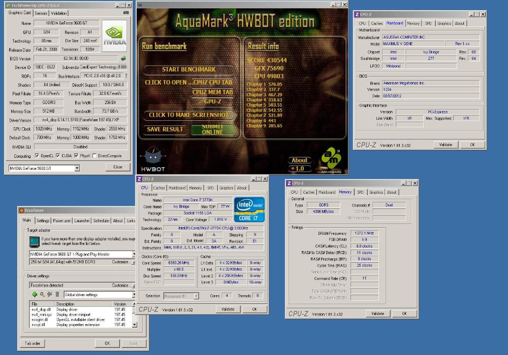508x355 pixels.
Task: Open the Scheduler tab in RivaTuner
Action: 102,221
